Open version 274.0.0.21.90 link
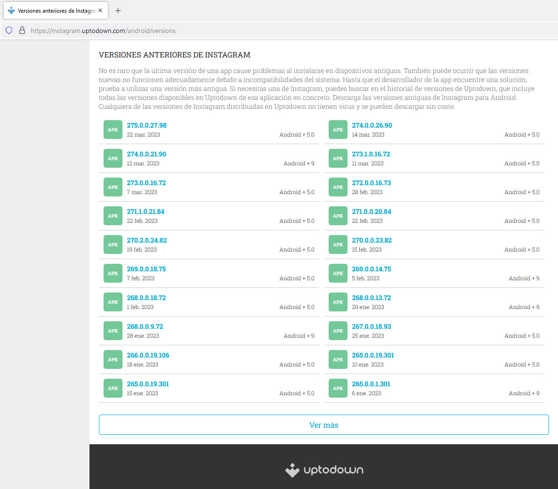 146,154
